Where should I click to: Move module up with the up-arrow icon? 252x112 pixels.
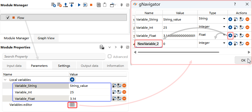click(66, 5)
